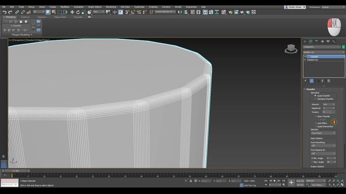Remove modifier using the trash icon
Screen dimensions: 346x194
[x=322, y=81]
